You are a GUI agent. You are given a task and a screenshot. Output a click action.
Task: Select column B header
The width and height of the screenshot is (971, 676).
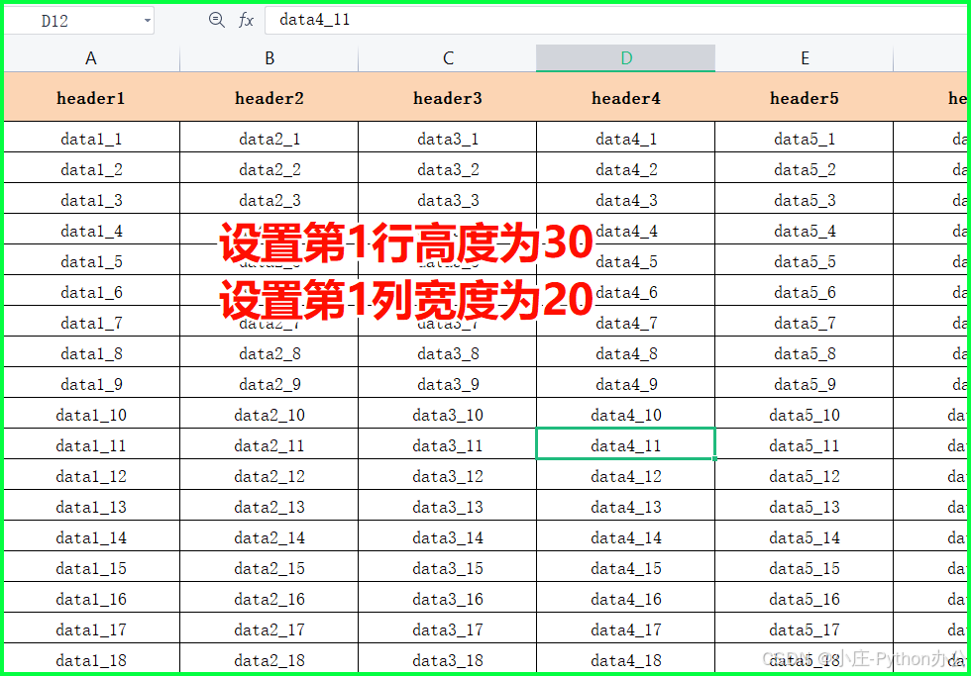click(x=270, y=58)
